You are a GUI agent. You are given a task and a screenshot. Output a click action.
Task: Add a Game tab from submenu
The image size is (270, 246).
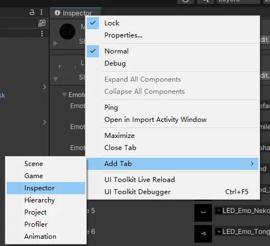coord(46,176)
